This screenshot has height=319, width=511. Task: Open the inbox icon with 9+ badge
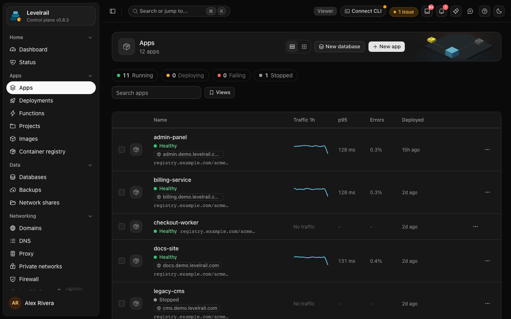click(427, 11)
